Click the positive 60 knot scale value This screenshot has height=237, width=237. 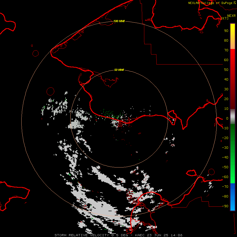226,60
